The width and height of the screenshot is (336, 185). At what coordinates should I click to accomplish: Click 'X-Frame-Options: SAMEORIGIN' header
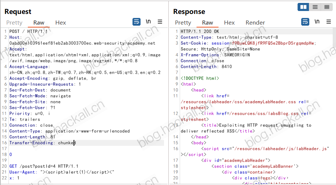click(215, 55)
